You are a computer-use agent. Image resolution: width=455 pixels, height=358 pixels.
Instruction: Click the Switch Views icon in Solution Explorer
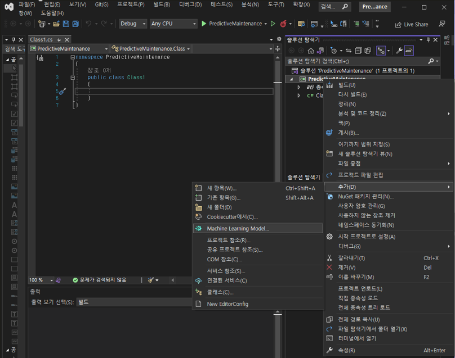[320, 51]
